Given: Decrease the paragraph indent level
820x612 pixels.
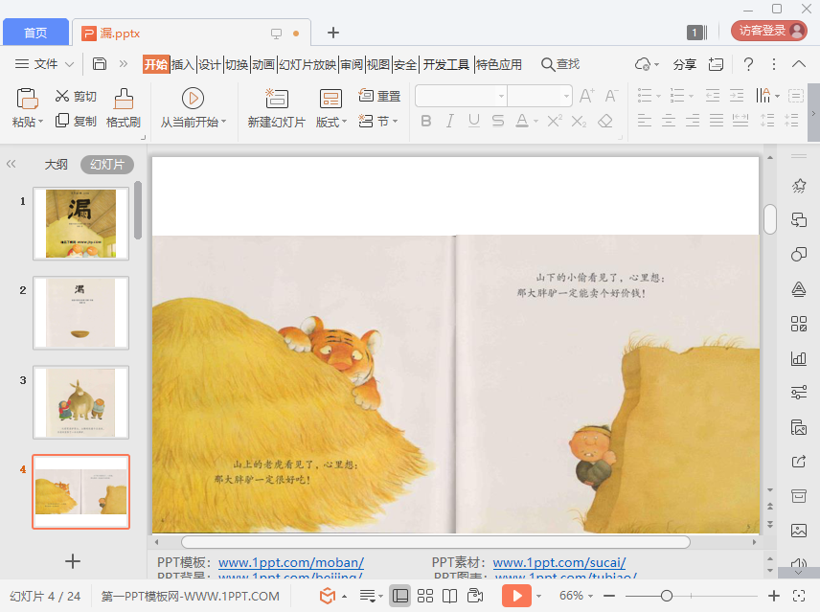Looking at the screenshot, I should tap(713, 96).
